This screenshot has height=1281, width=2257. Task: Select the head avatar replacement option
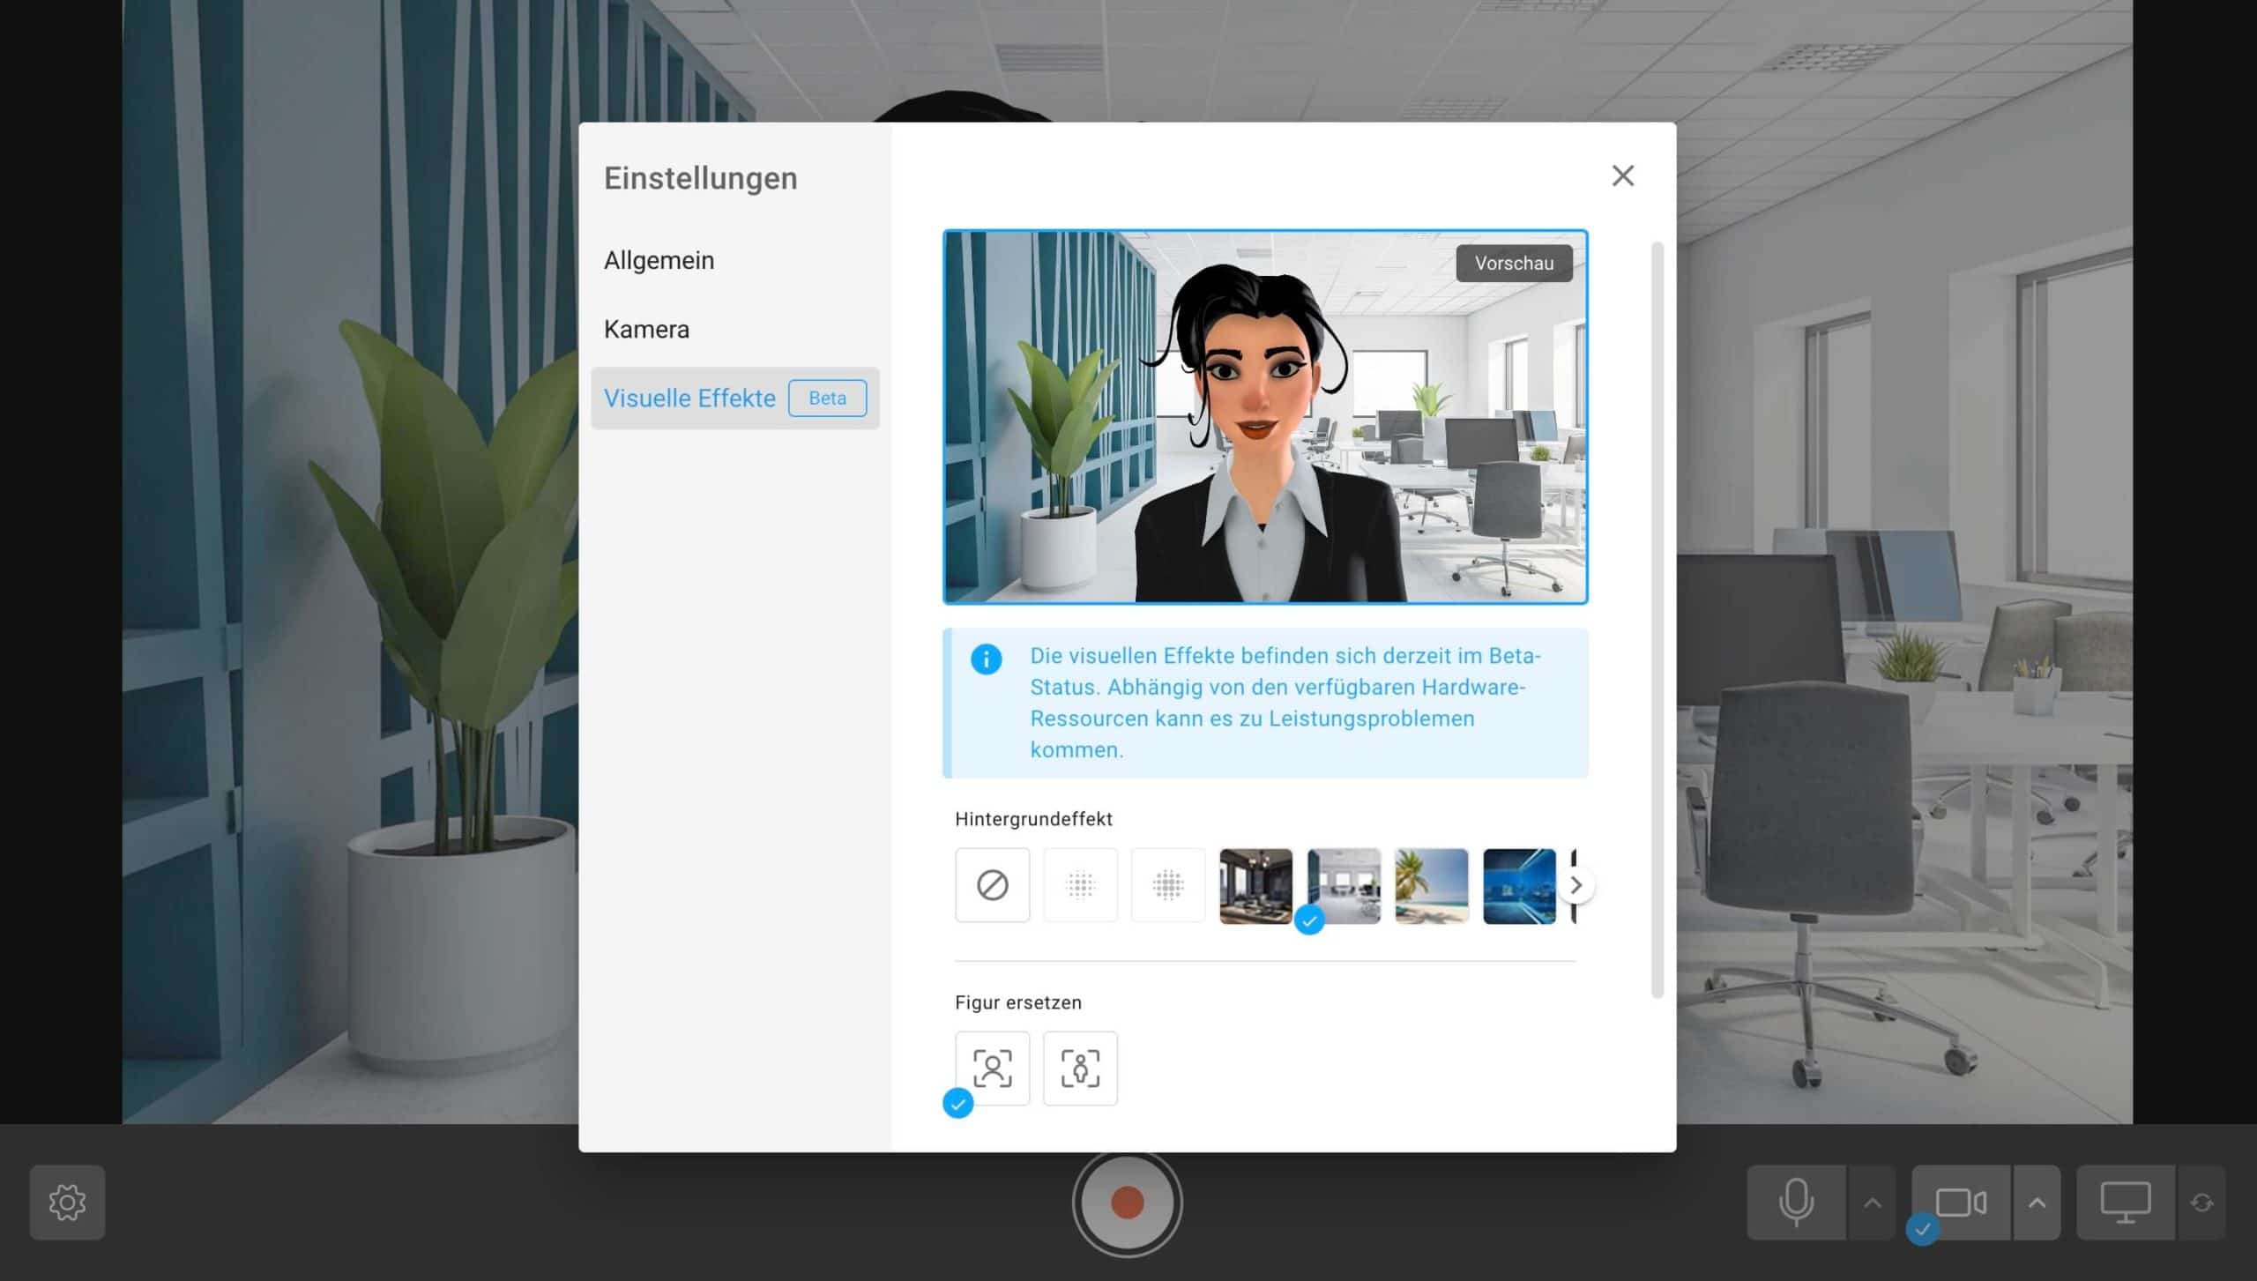tap(992, 1069)
